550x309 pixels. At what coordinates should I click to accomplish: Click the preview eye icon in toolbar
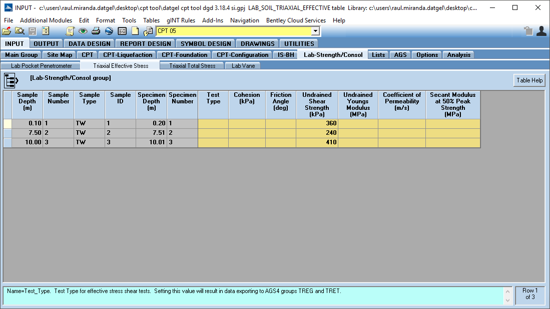pyautogui.click(x=83, y=31)
